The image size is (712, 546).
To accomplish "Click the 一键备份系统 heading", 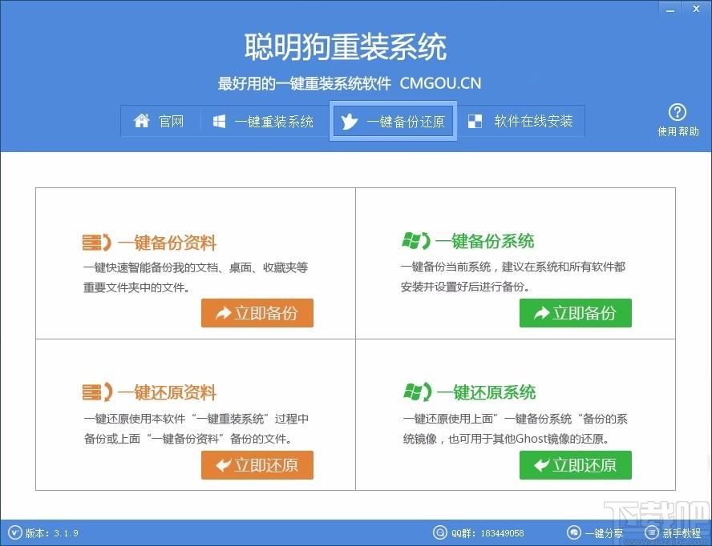I will 484,241.
